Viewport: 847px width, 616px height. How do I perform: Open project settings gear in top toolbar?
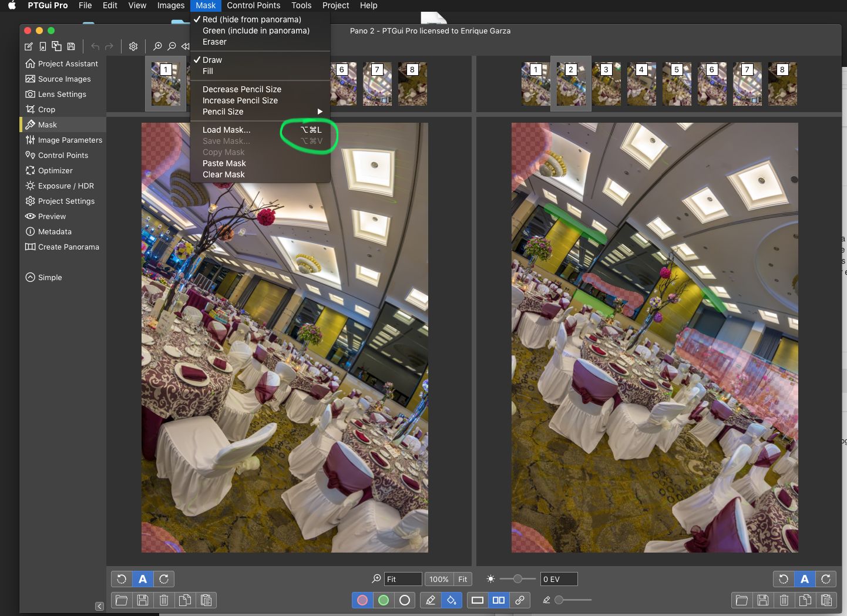click(133, 46)
